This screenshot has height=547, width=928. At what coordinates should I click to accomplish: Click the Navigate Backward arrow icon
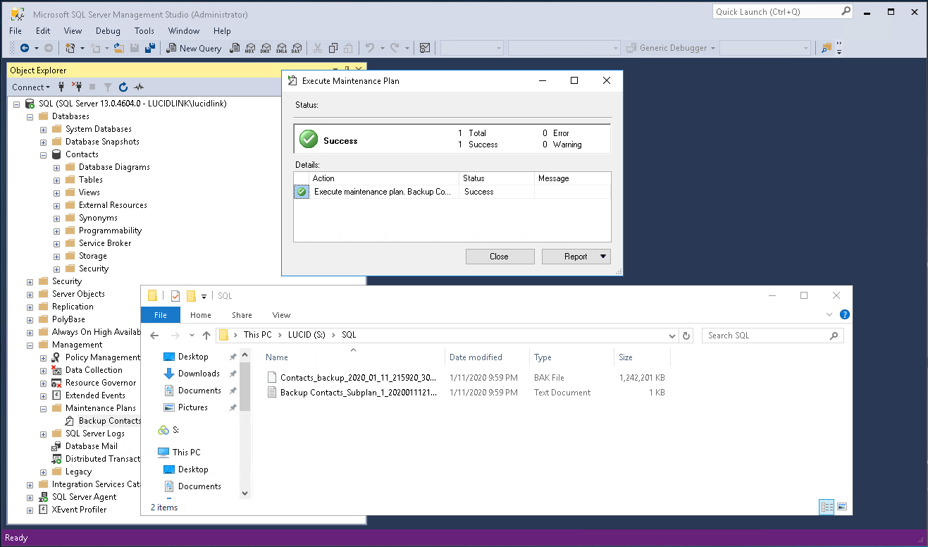pyautogui.click(x=25, y=48)
